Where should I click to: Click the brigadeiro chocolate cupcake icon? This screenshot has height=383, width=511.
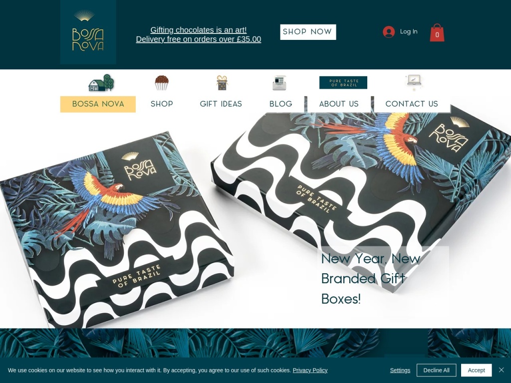click(162, 83)
